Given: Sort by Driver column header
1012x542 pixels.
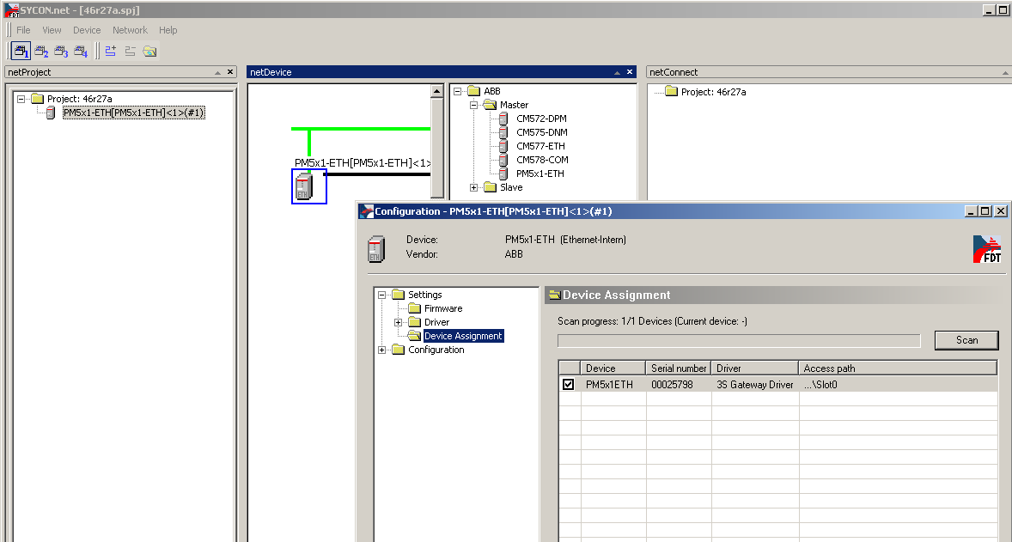Looking at the screenshot, I should (x=755, y=368).
